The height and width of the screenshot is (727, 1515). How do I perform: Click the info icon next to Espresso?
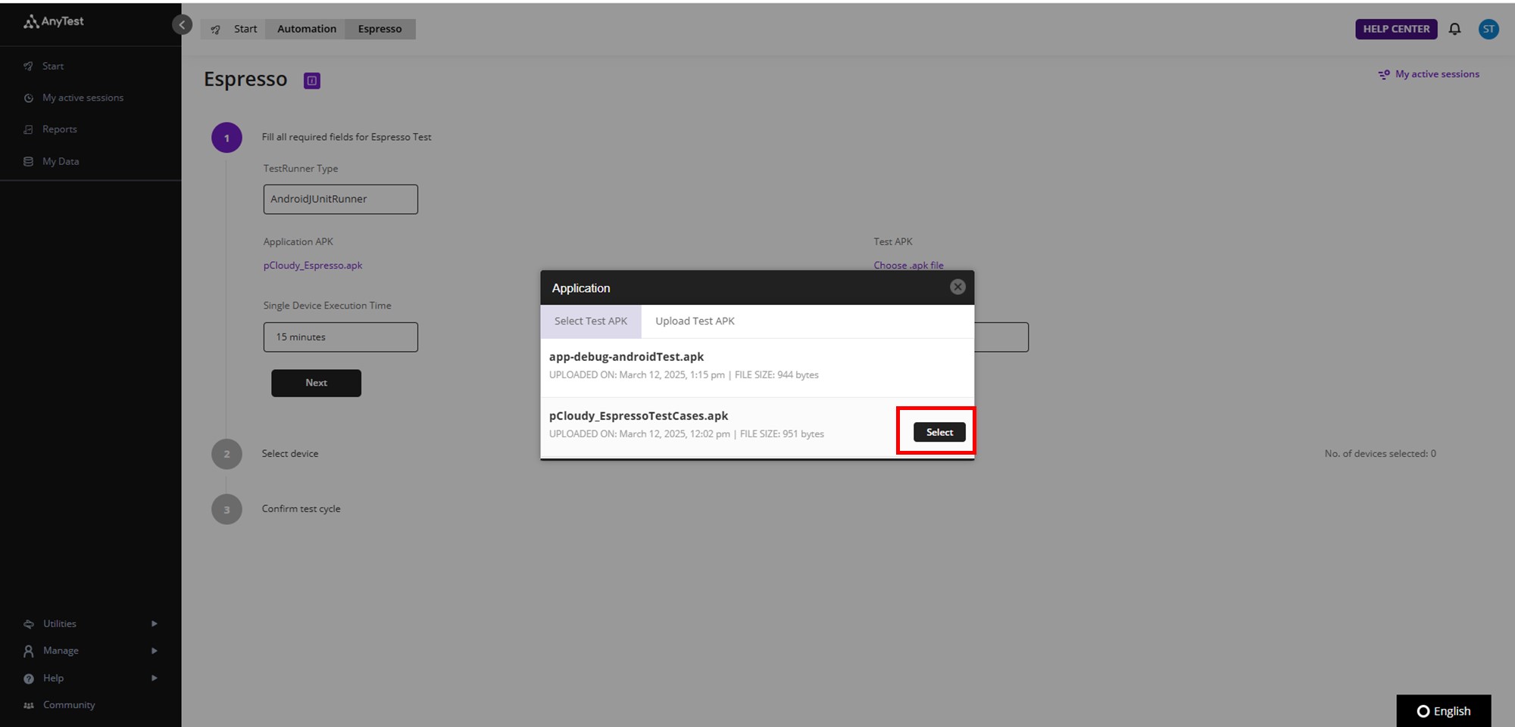(312, 81)
